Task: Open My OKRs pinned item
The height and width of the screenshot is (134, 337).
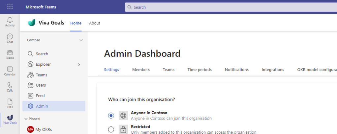Action: point(44,129)
